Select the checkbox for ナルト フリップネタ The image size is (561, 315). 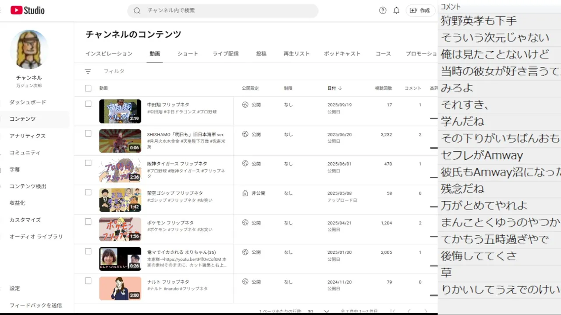(x=88, y=281)
